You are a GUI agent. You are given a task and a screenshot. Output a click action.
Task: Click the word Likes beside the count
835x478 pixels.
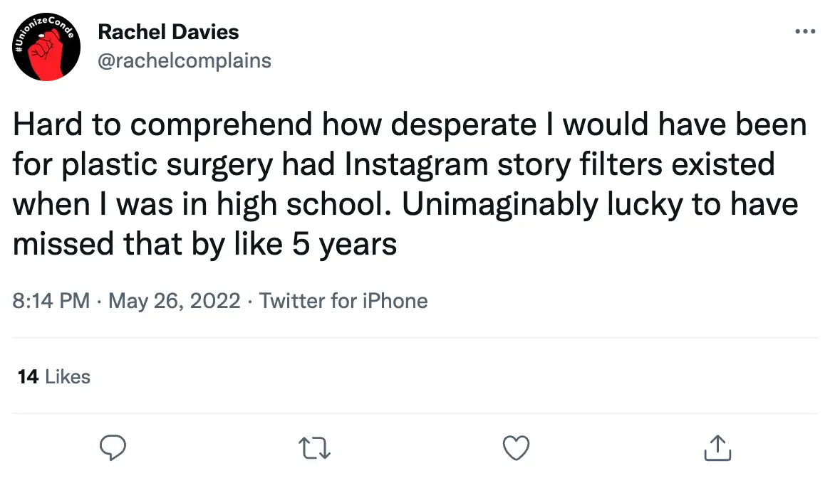tap(68, 376)
